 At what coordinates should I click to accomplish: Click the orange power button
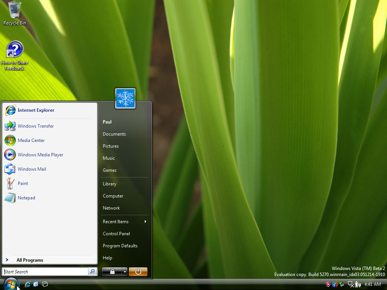pyautogui.click(x=138, y=272)
